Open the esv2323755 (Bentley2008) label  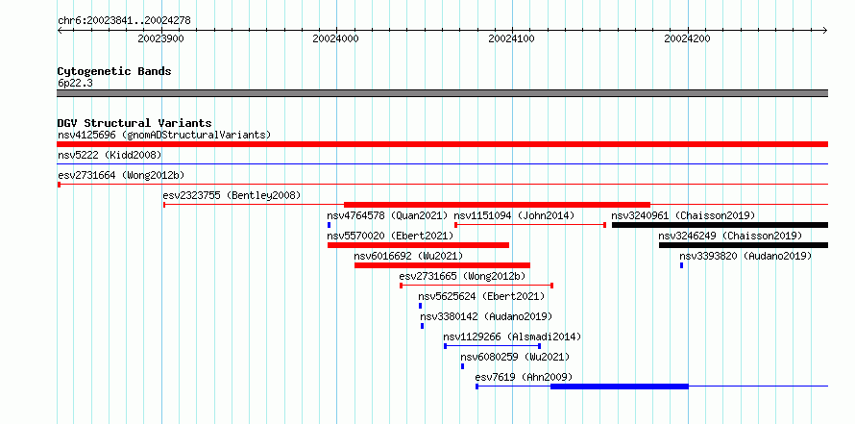[232, 195]
